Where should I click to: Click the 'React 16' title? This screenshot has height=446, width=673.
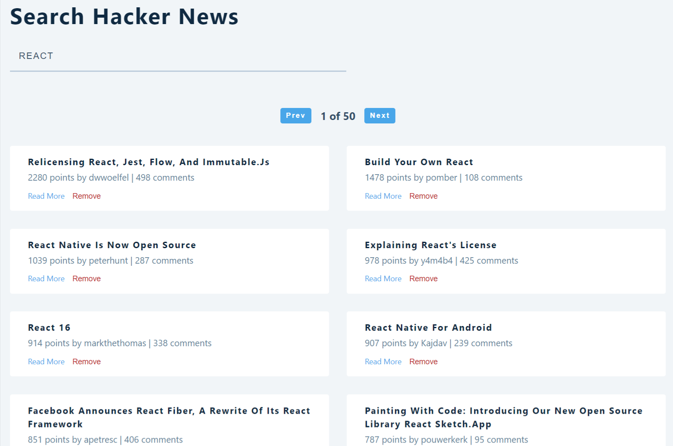point(49,328)
